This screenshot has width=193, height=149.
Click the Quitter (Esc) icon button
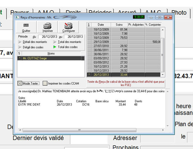point(26,26)
